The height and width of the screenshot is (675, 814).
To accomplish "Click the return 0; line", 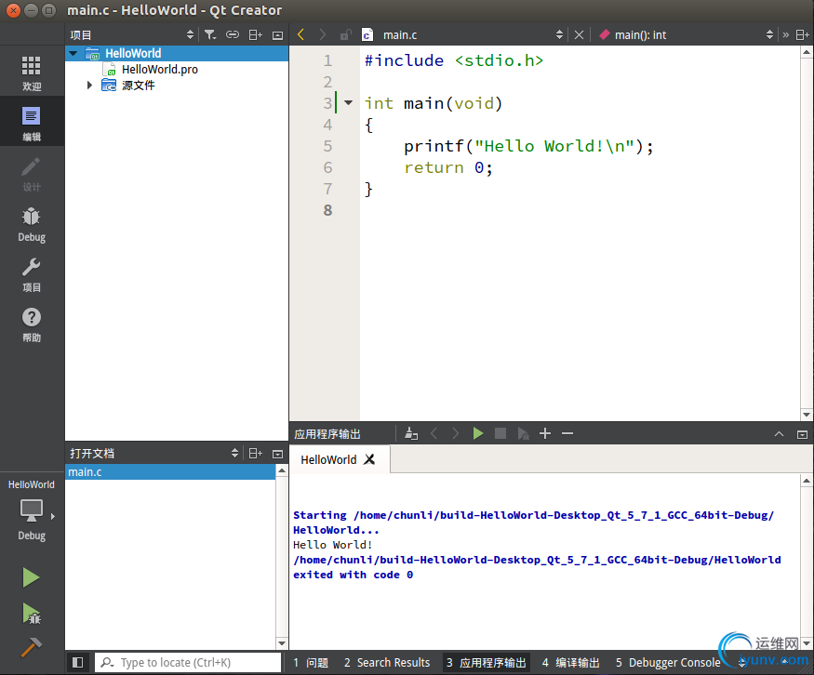I will tap(448, 167).
